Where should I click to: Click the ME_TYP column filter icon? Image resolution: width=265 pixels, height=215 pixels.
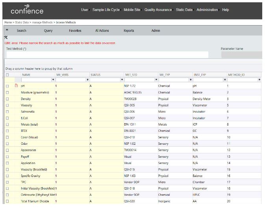tap(190, 80)
